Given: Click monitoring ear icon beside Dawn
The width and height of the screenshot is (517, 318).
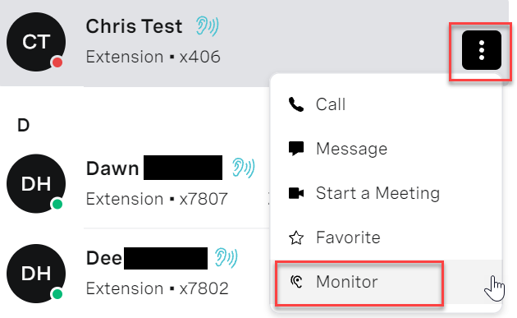Looking at the screenshot, I should click(244, 168).
